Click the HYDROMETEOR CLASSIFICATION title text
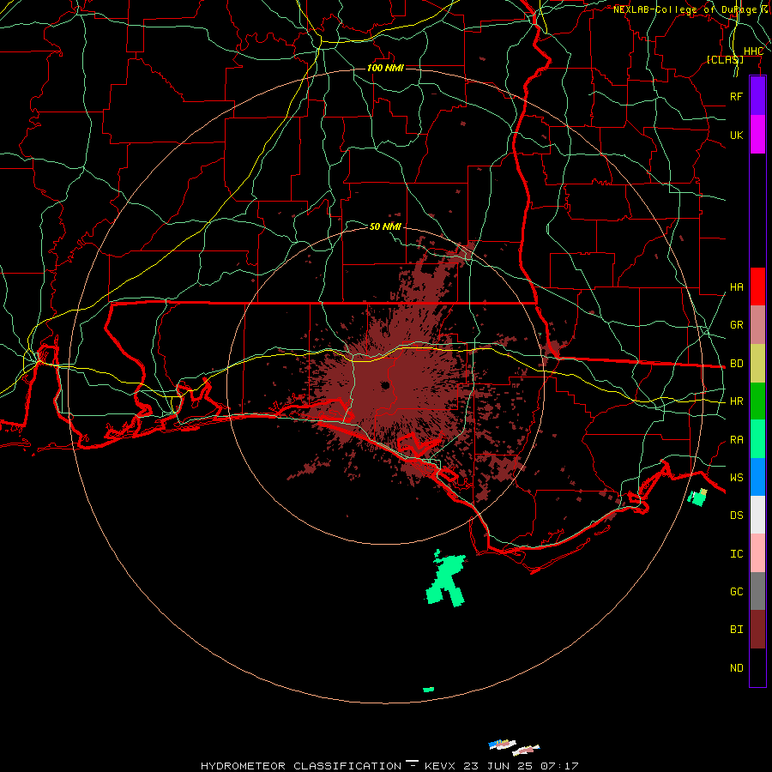Viewport: 772px width, 772px height. [301, 766]
